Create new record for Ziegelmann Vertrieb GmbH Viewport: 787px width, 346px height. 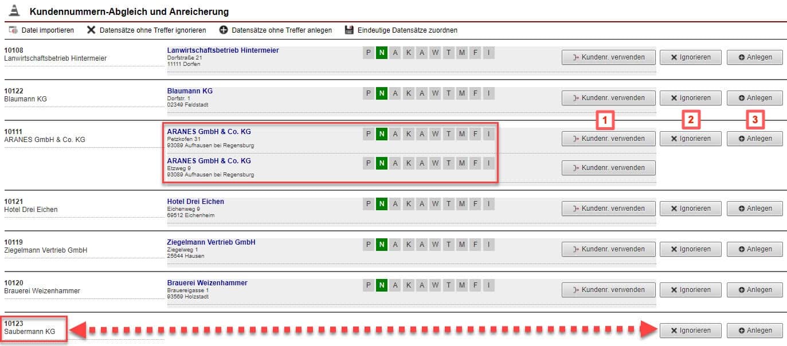(754, 249)
